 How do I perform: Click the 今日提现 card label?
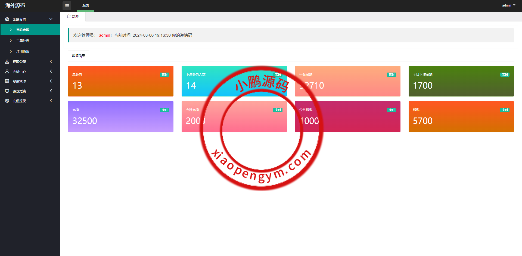(x=306, y=110)
